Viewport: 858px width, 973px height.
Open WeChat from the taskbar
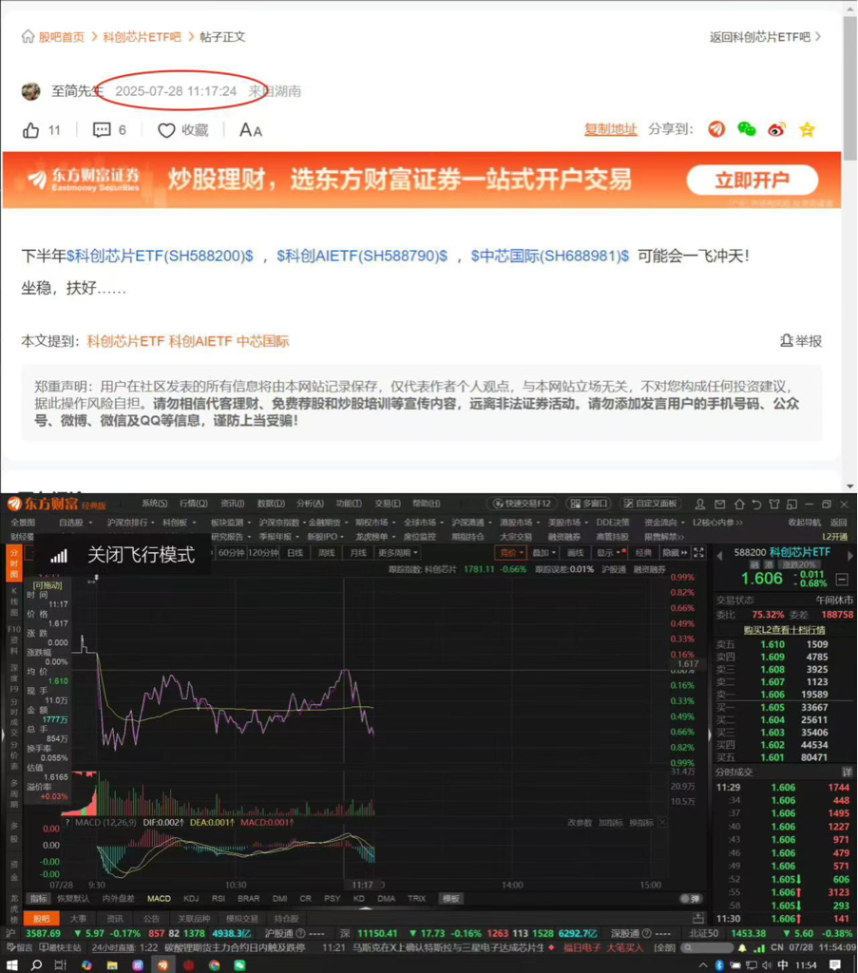239,965
